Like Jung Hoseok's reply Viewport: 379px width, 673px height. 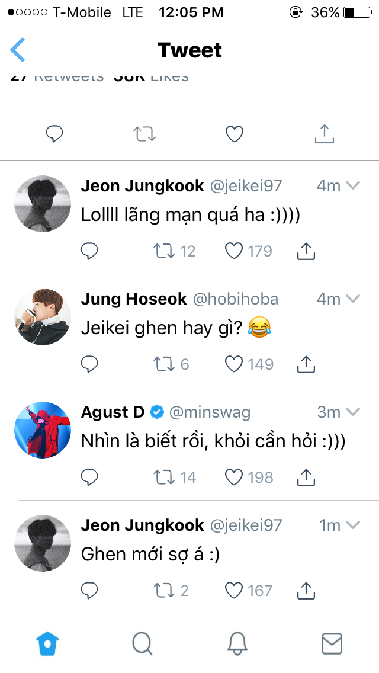coord(235,364)
